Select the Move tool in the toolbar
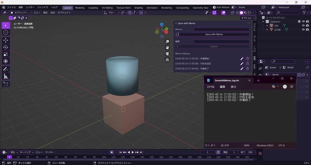Screen dimensions: 311x165 pyautogui.click(x=6, y=40)
